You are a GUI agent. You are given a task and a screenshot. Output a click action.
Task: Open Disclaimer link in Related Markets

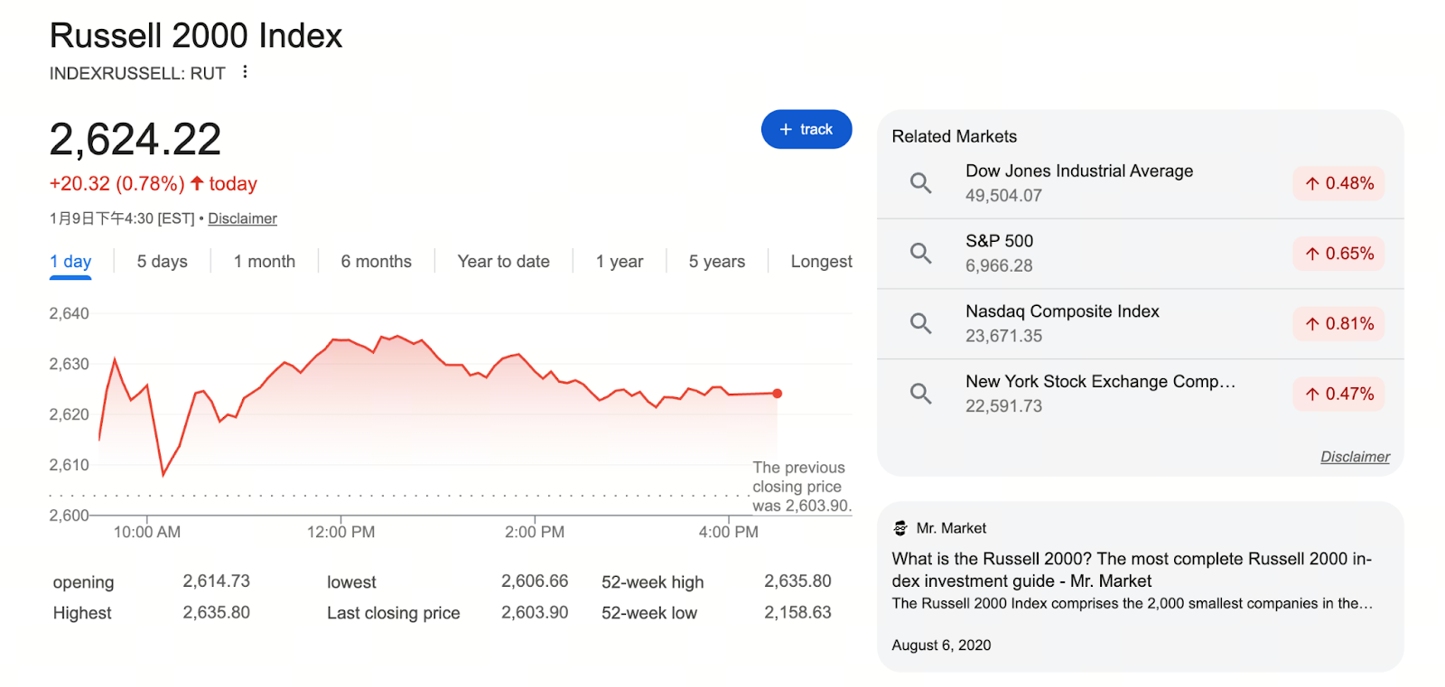(x=1355, y=457)
